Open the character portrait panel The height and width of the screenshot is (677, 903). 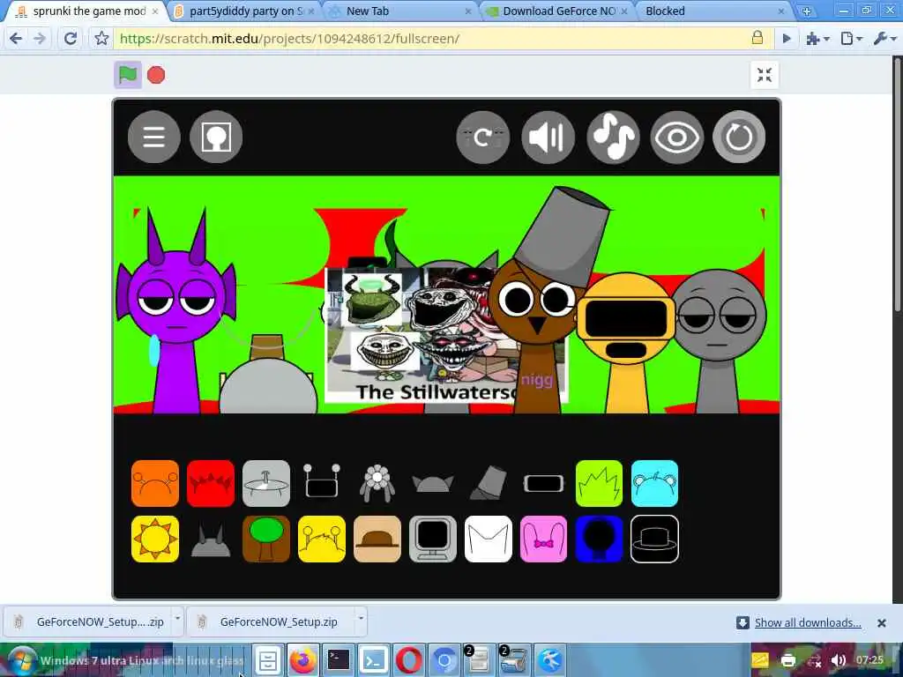pyautogui.click(x=216, y=137)
